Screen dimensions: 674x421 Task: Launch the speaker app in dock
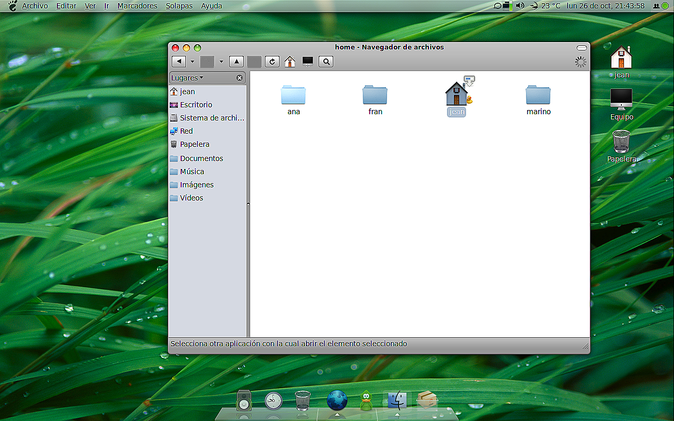tap(244, 400)
